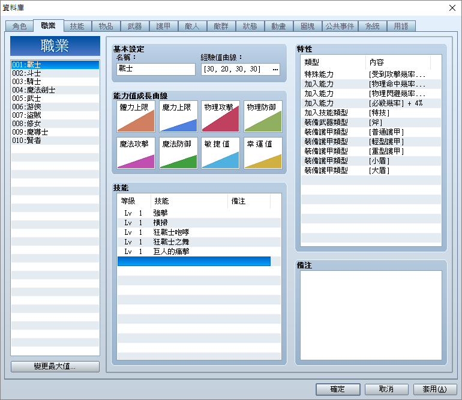Select the 巨人的痛擊 skill row
The width and height of the screenshot is (462, 400).
coord(199,251)
